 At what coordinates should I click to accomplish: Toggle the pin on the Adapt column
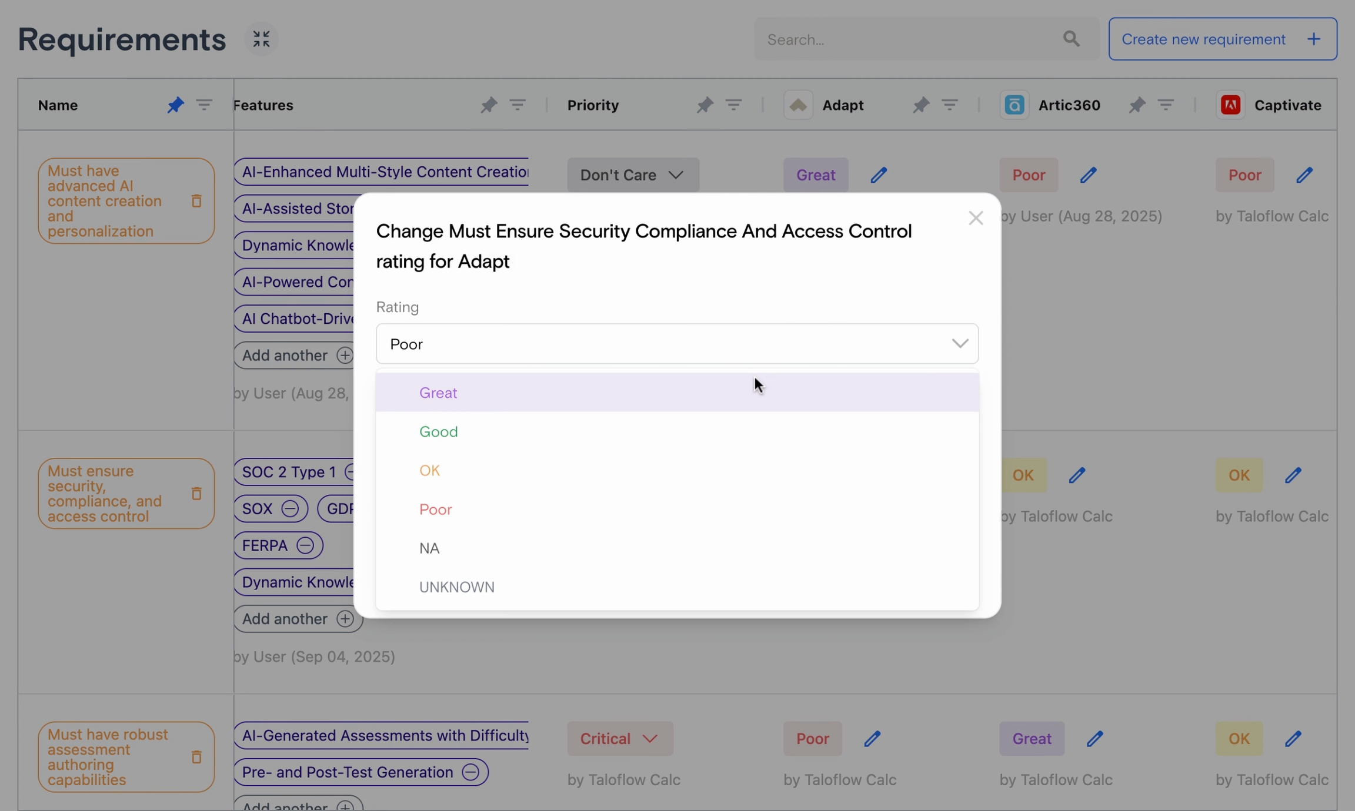click(920, 105)
